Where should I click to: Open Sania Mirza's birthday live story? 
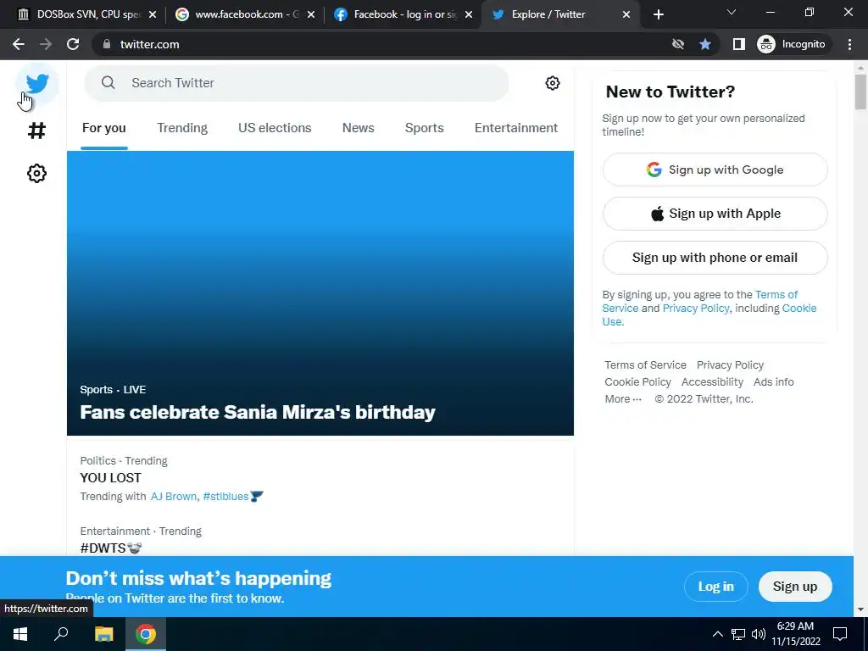320,293
